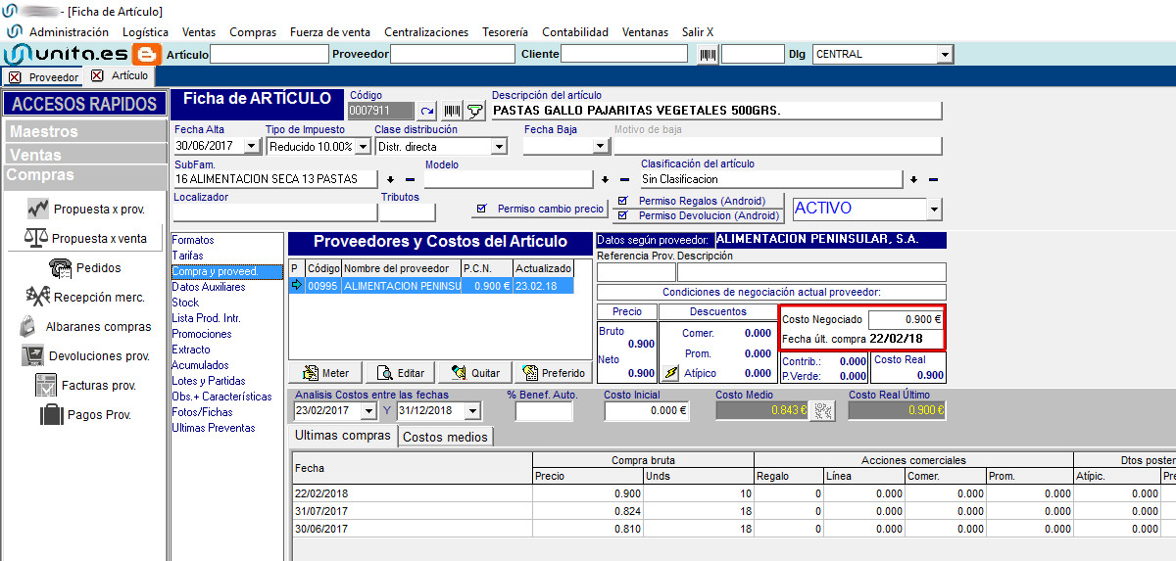The height and width of the screenshot is (561, 1176).
Task: Click the Preferido button
Action: 554,373
